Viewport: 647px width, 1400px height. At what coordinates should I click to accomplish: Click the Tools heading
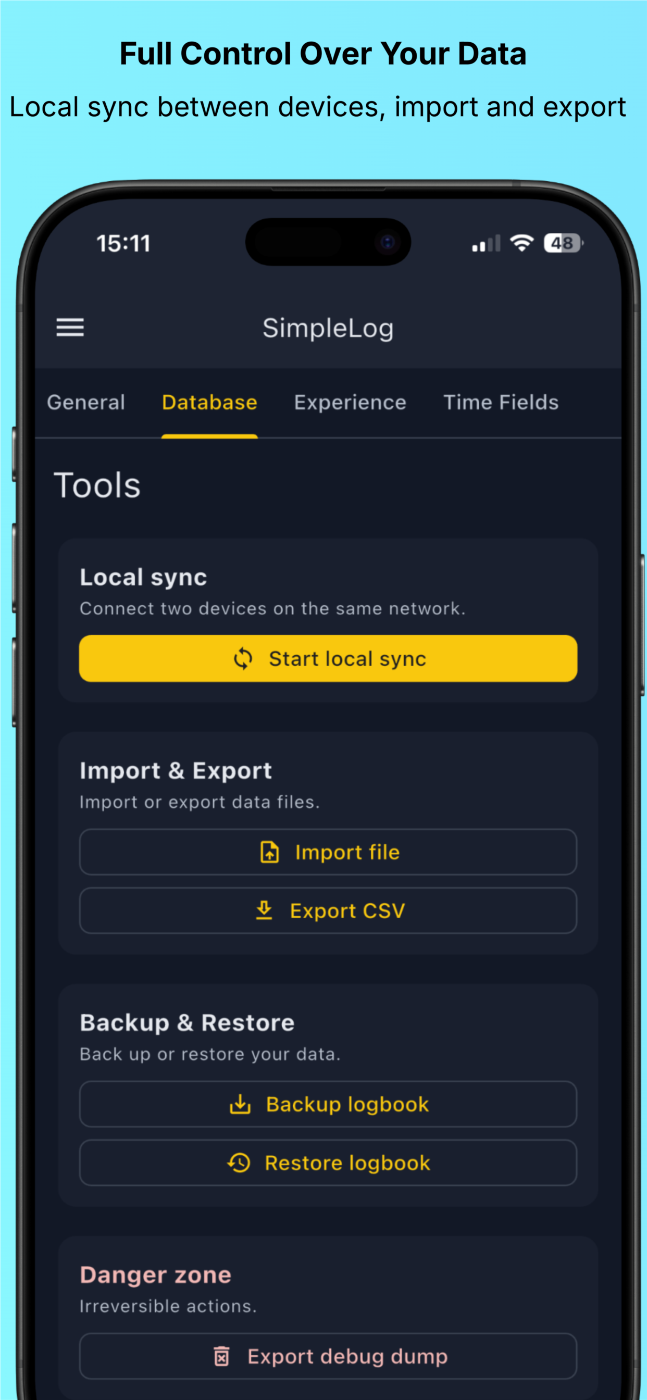point(97,485)
